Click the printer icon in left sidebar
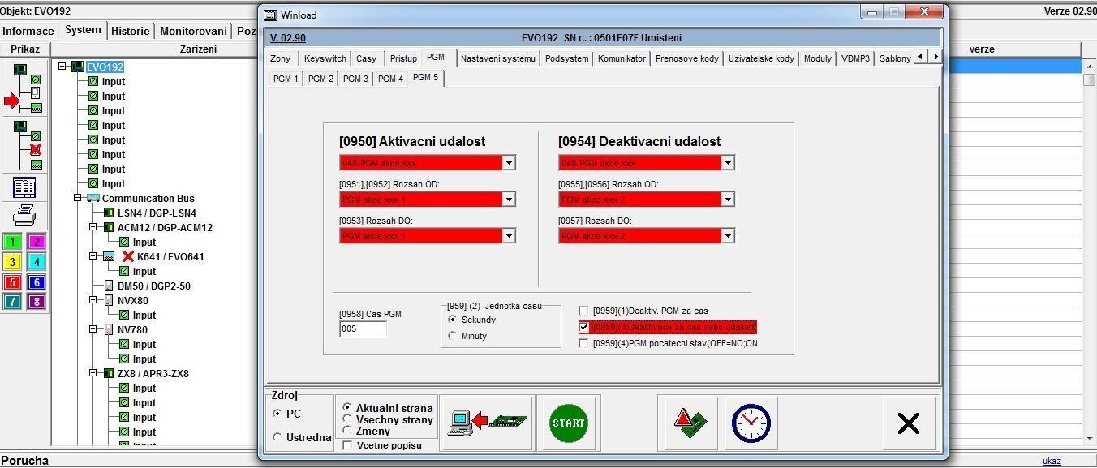The image size is (1097, 468). [25, 214]
